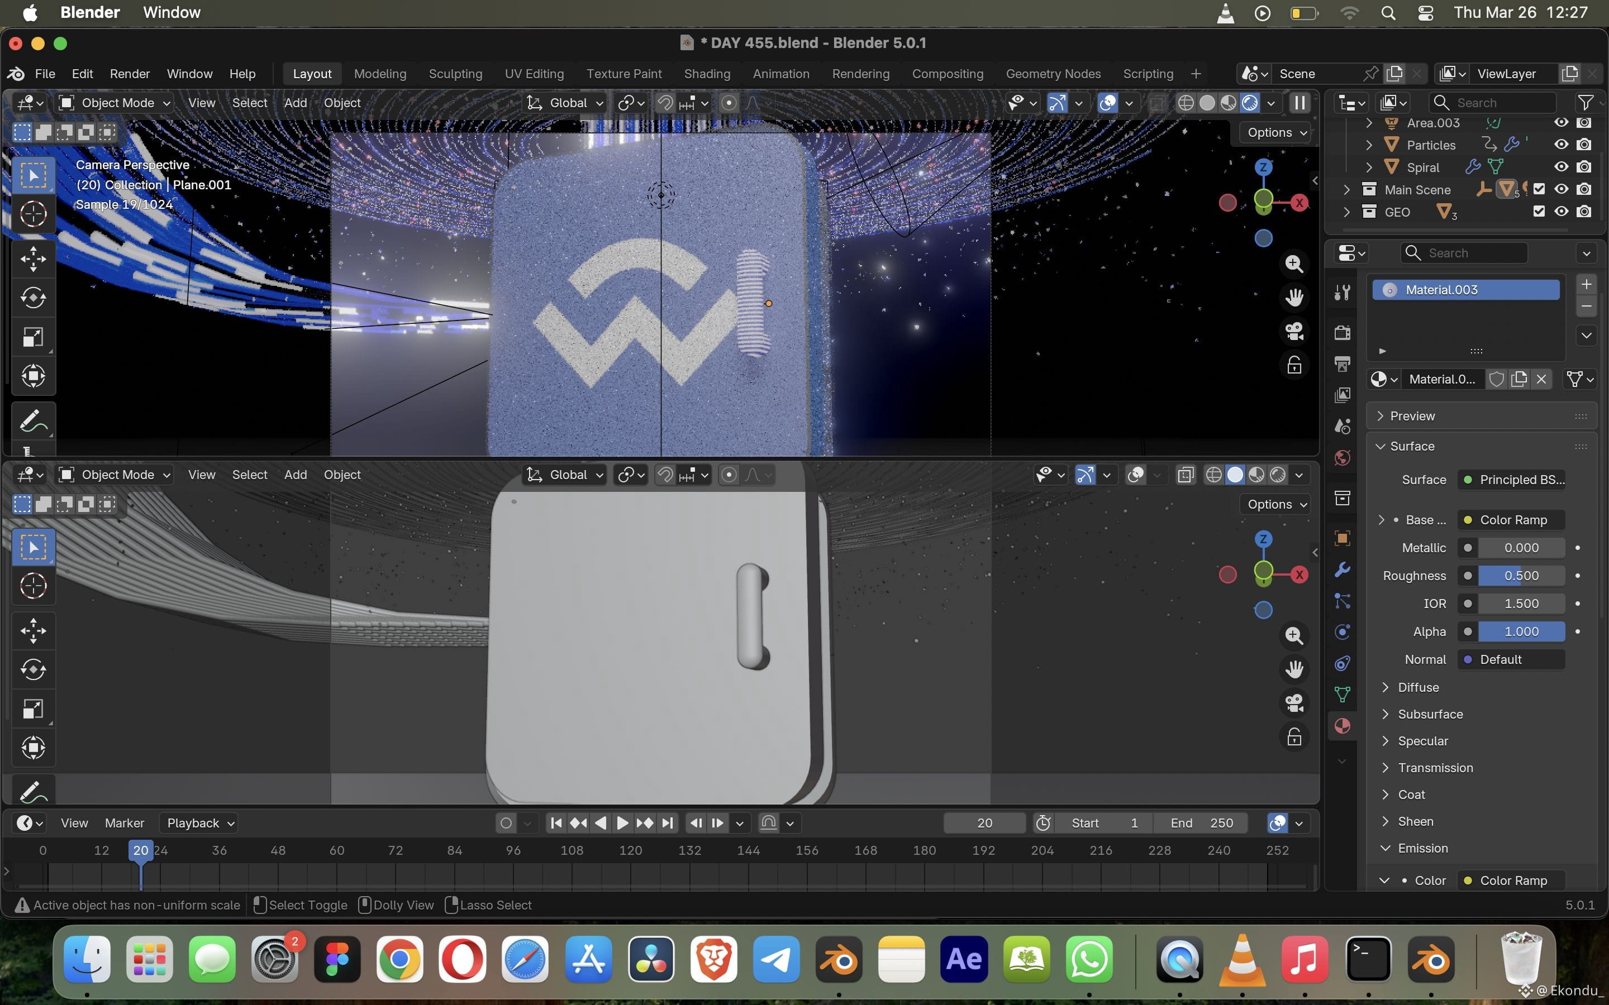This screenshot has width=1609, height=1005.
Task: Select the Move tool in upper viewport
Action: click(34, 259)
